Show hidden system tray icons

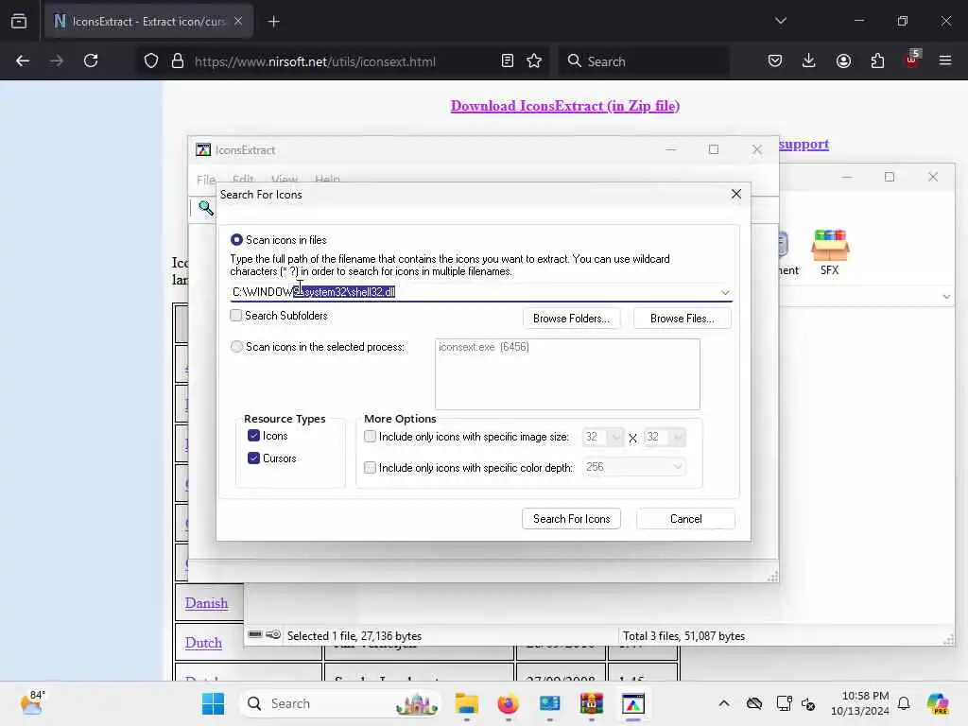tap(724, 703)
